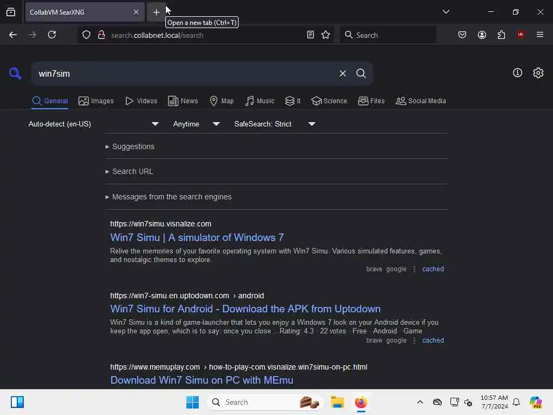Open the SearXNG about info icon
553x415 pixels.
click(517, 73)
